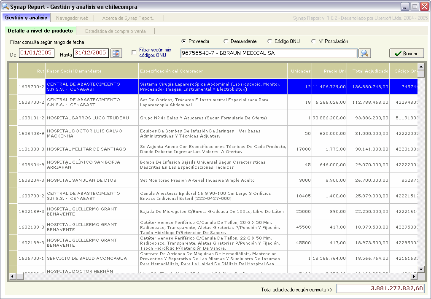Click the Razon Social Demandante column header
Image resolution: width=431 pixels, height=299 pixels.
click(x=92, y=71)
